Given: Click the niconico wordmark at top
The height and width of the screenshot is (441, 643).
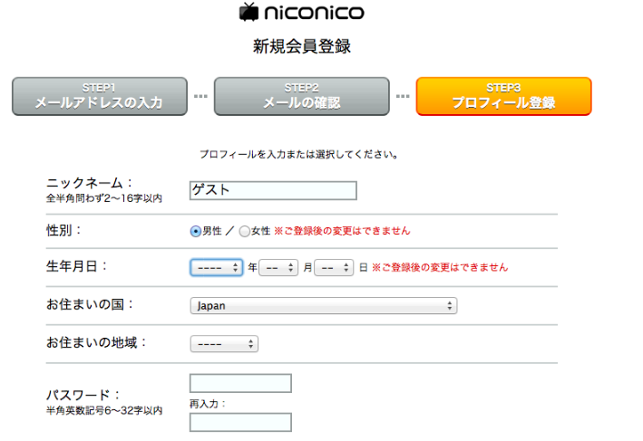Looking at the screenshot, I should pyautogui.click(x=314, y=13).
